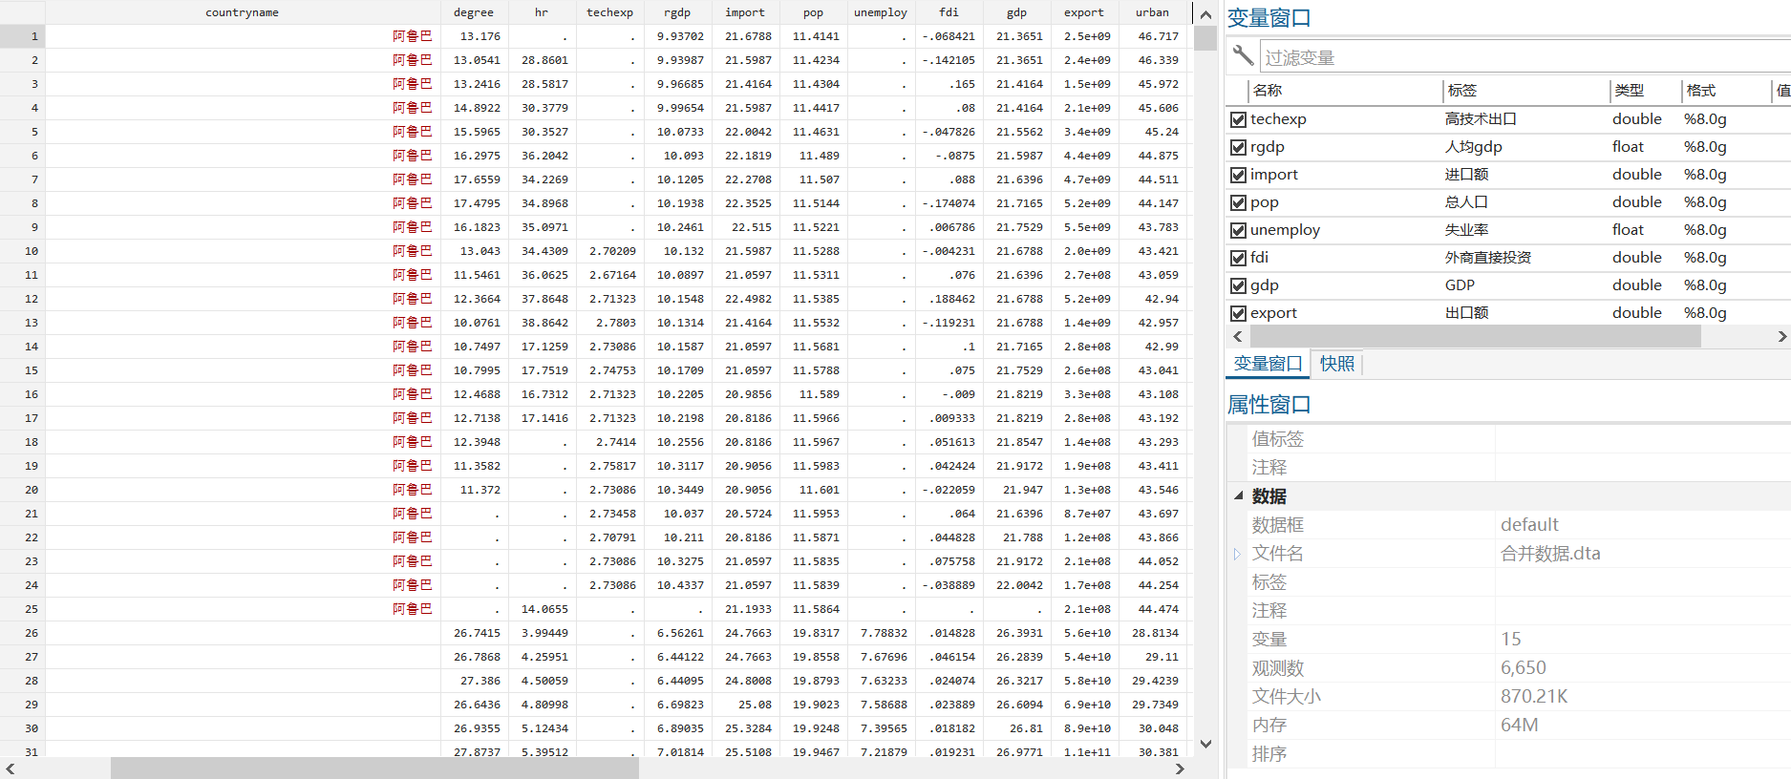1791x779 pixels.
Task: Uncheck the rgdp variable checkbox
Action: coord(1238,147)
